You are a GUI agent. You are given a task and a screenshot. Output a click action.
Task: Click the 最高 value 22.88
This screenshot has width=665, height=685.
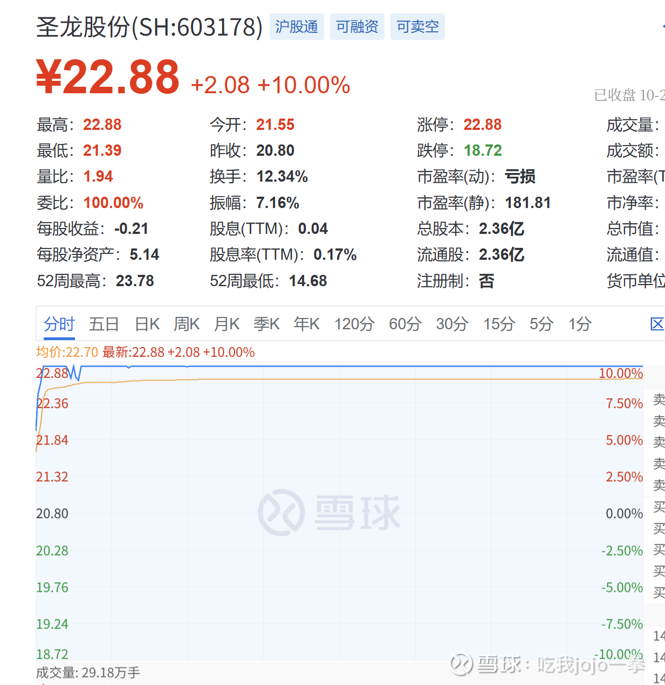coord(102,124)
